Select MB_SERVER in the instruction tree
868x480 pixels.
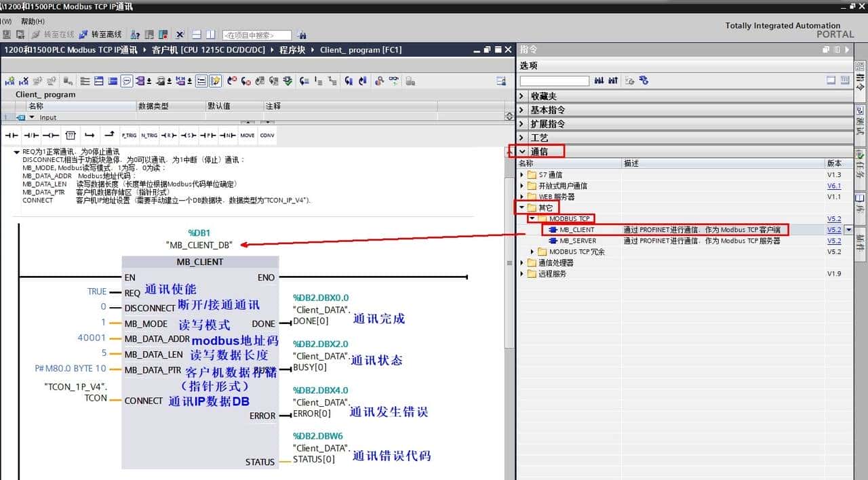[577, 240]
